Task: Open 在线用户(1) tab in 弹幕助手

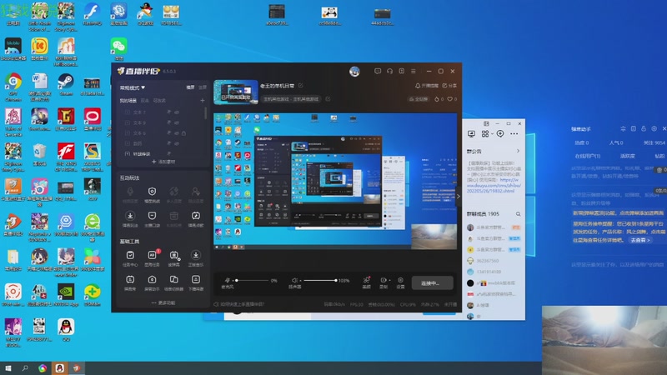Action: click(x=588, y=156)
